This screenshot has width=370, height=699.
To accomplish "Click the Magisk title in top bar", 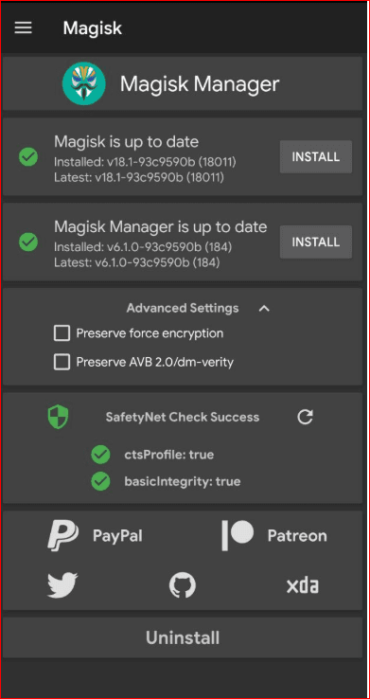I will [x=93, y=28].
